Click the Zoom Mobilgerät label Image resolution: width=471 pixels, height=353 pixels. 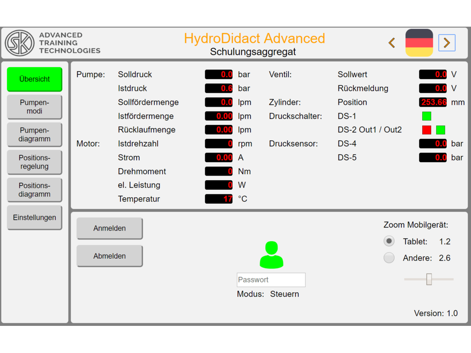(416, 225)
